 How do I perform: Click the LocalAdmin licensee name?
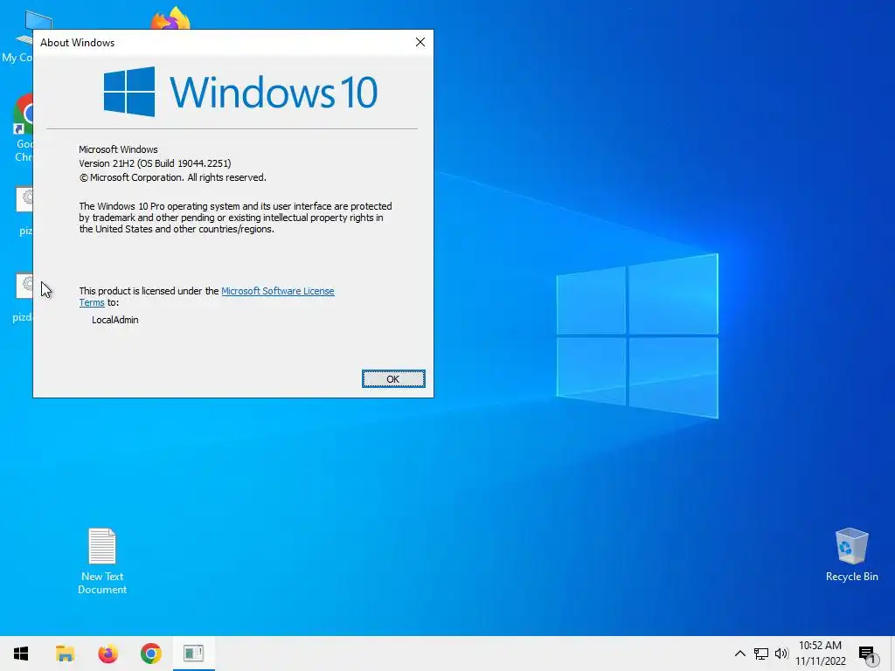click(x=114, y=320)
